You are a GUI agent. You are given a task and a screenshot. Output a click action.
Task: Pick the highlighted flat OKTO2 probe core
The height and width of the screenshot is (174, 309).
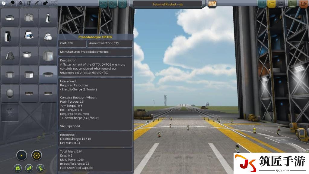click(48, 75)
